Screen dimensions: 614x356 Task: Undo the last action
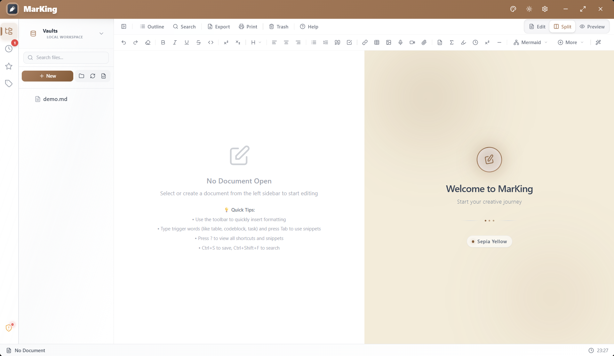coord(124,42)
